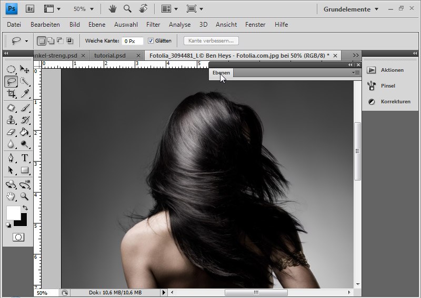Screen dimensions: 421x298
Task: Select the Crop tool
Action: click(x=11, y=94)
